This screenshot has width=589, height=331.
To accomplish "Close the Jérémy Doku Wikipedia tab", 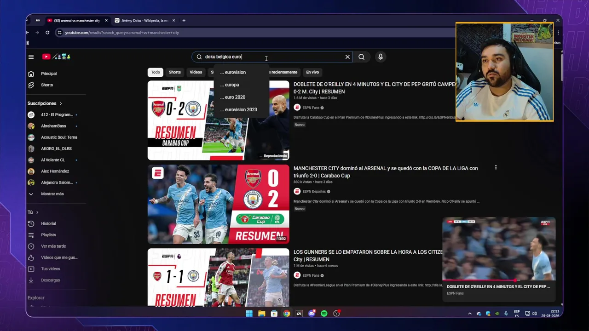I will coord(173,21).
